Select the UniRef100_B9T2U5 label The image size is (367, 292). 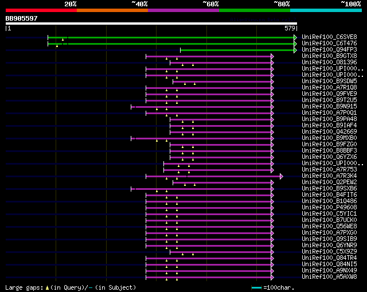point(329,100)
